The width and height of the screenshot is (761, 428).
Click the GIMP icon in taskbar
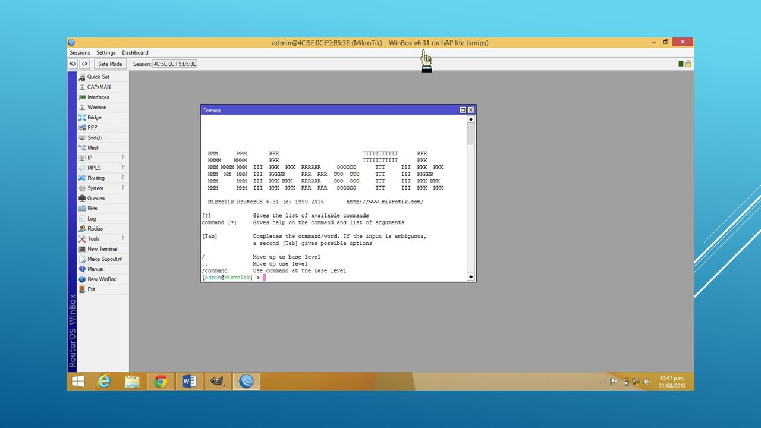[x=218, y=382]
